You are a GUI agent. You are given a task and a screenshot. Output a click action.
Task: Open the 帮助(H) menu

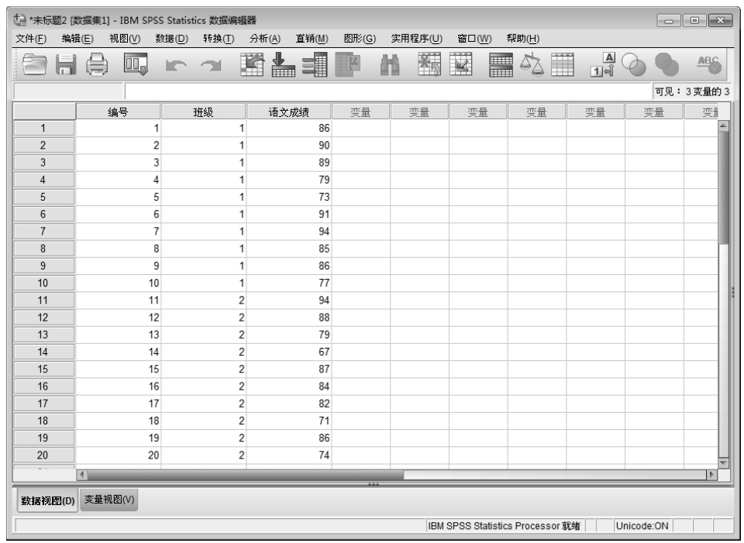(523, 39)
